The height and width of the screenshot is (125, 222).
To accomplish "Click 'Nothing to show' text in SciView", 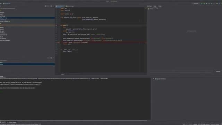I will pyautogui.click(x=192, y=31).
